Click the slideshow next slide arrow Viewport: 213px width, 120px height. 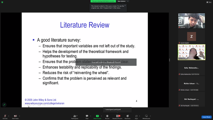[x=29, y=105]
